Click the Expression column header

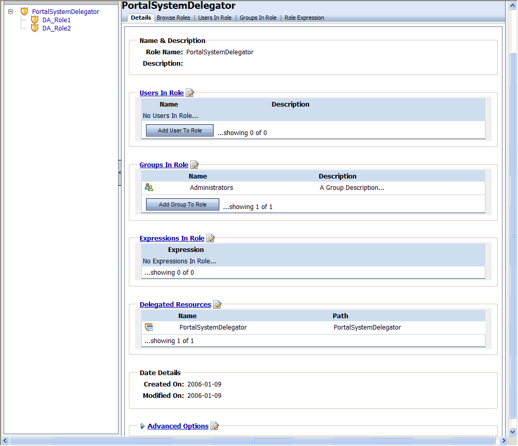(186, 250)
